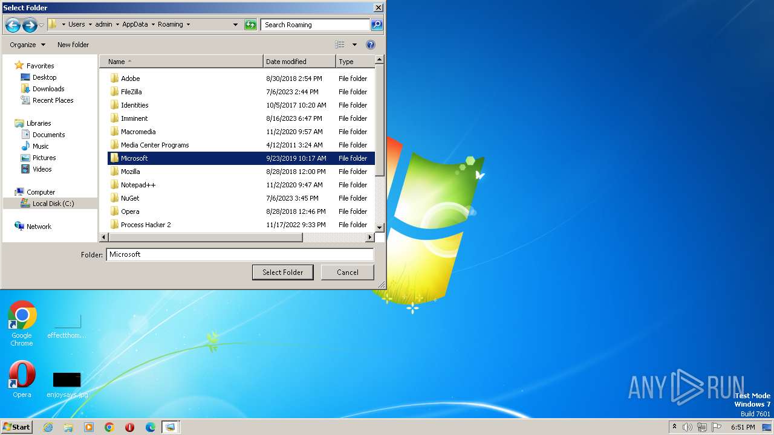This screenshot has height=435, width=774.
Task: Click the search magnifier icon
Action: tap(377, 25)
